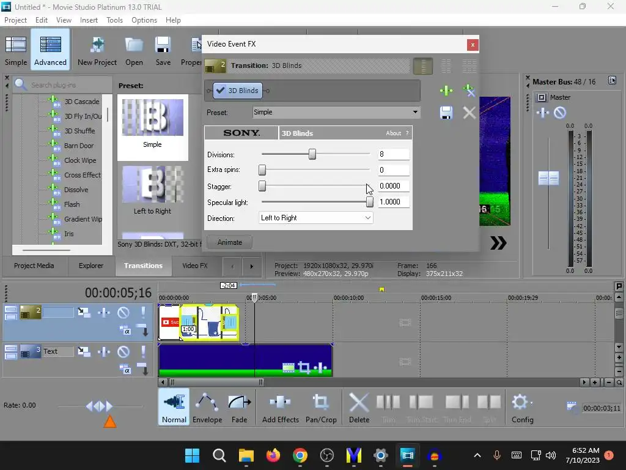Viewport: 626px width, 470px height.
Task: Click the Open folder icon
Action: 134,50
